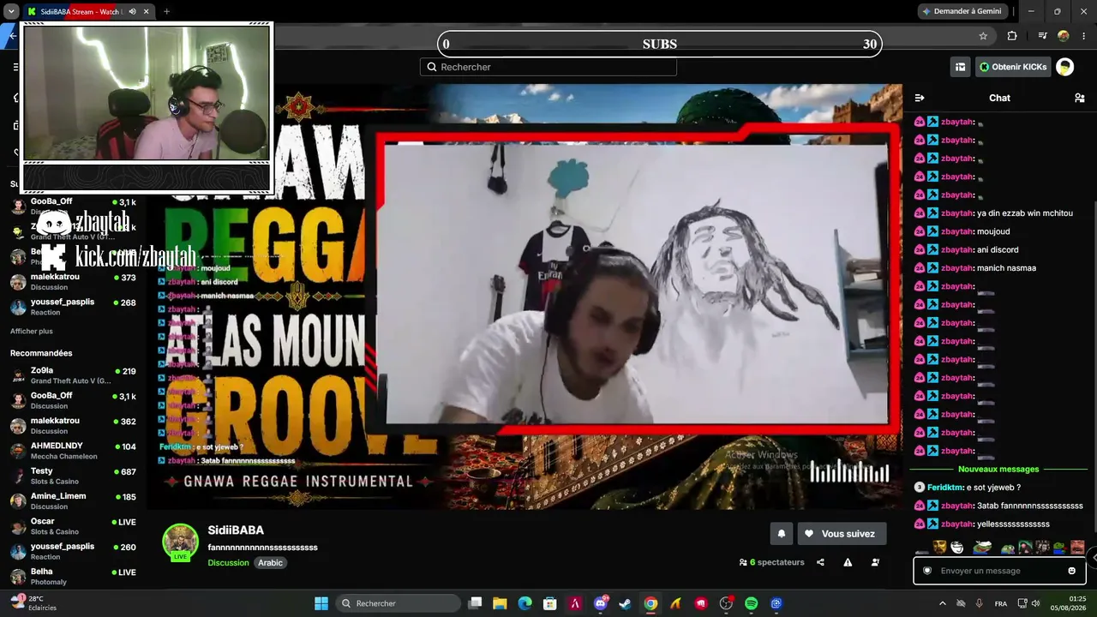Show hidden system tray icons

pyautogui.click(x=943, y=603)
